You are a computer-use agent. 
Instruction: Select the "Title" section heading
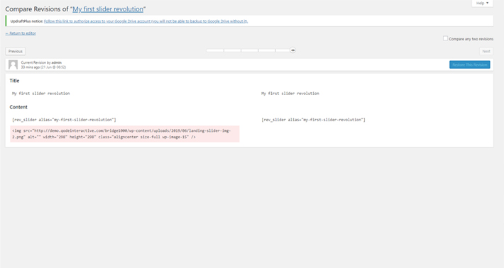point(14,81)
